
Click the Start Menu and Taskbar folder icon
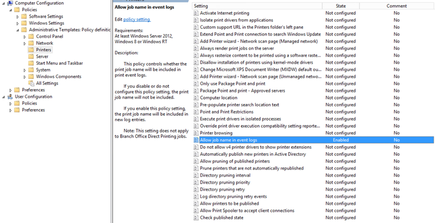tap(31, 63)
